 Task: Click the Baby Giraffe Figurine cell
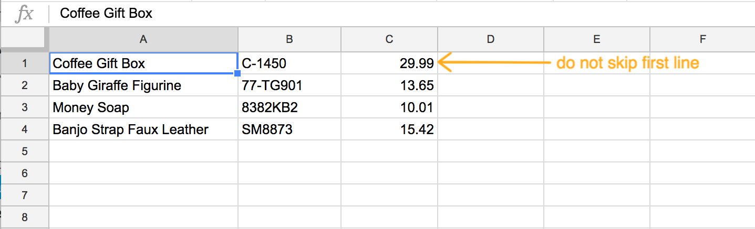coord(143,85)
